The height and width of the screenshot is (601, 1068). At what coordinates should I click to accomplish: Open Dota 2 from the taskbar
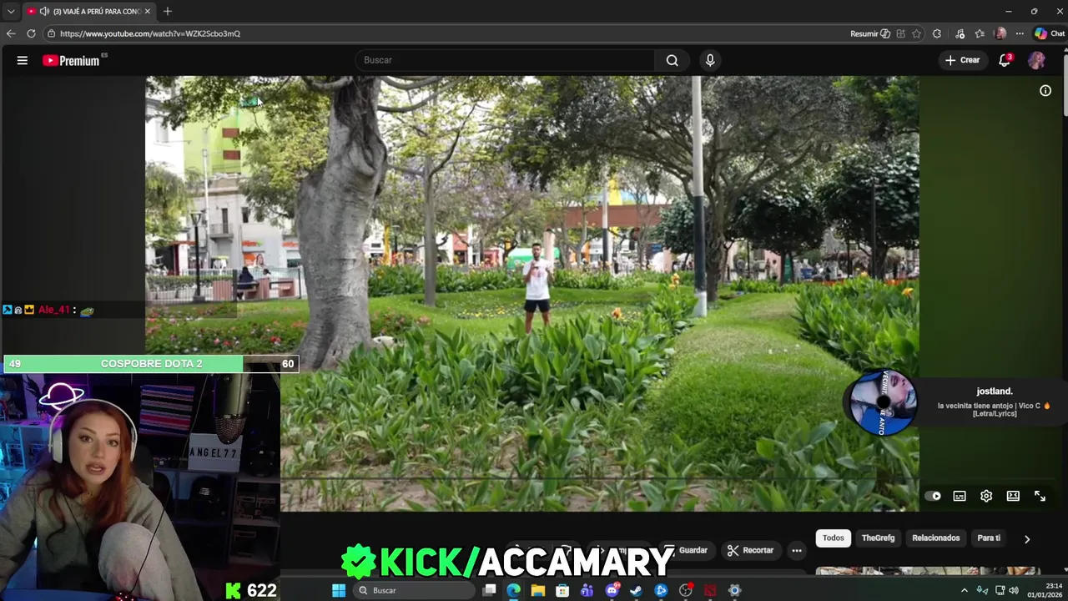[x=710, y=590]
